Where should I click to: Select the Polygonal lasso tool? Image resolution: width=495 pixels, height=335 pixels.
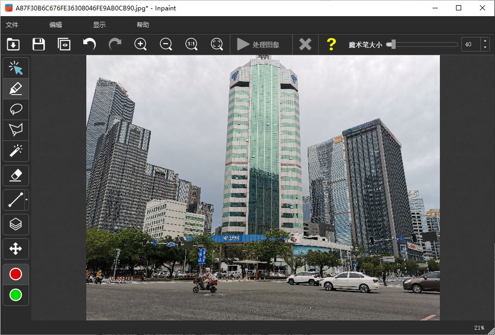click(16, 130)
